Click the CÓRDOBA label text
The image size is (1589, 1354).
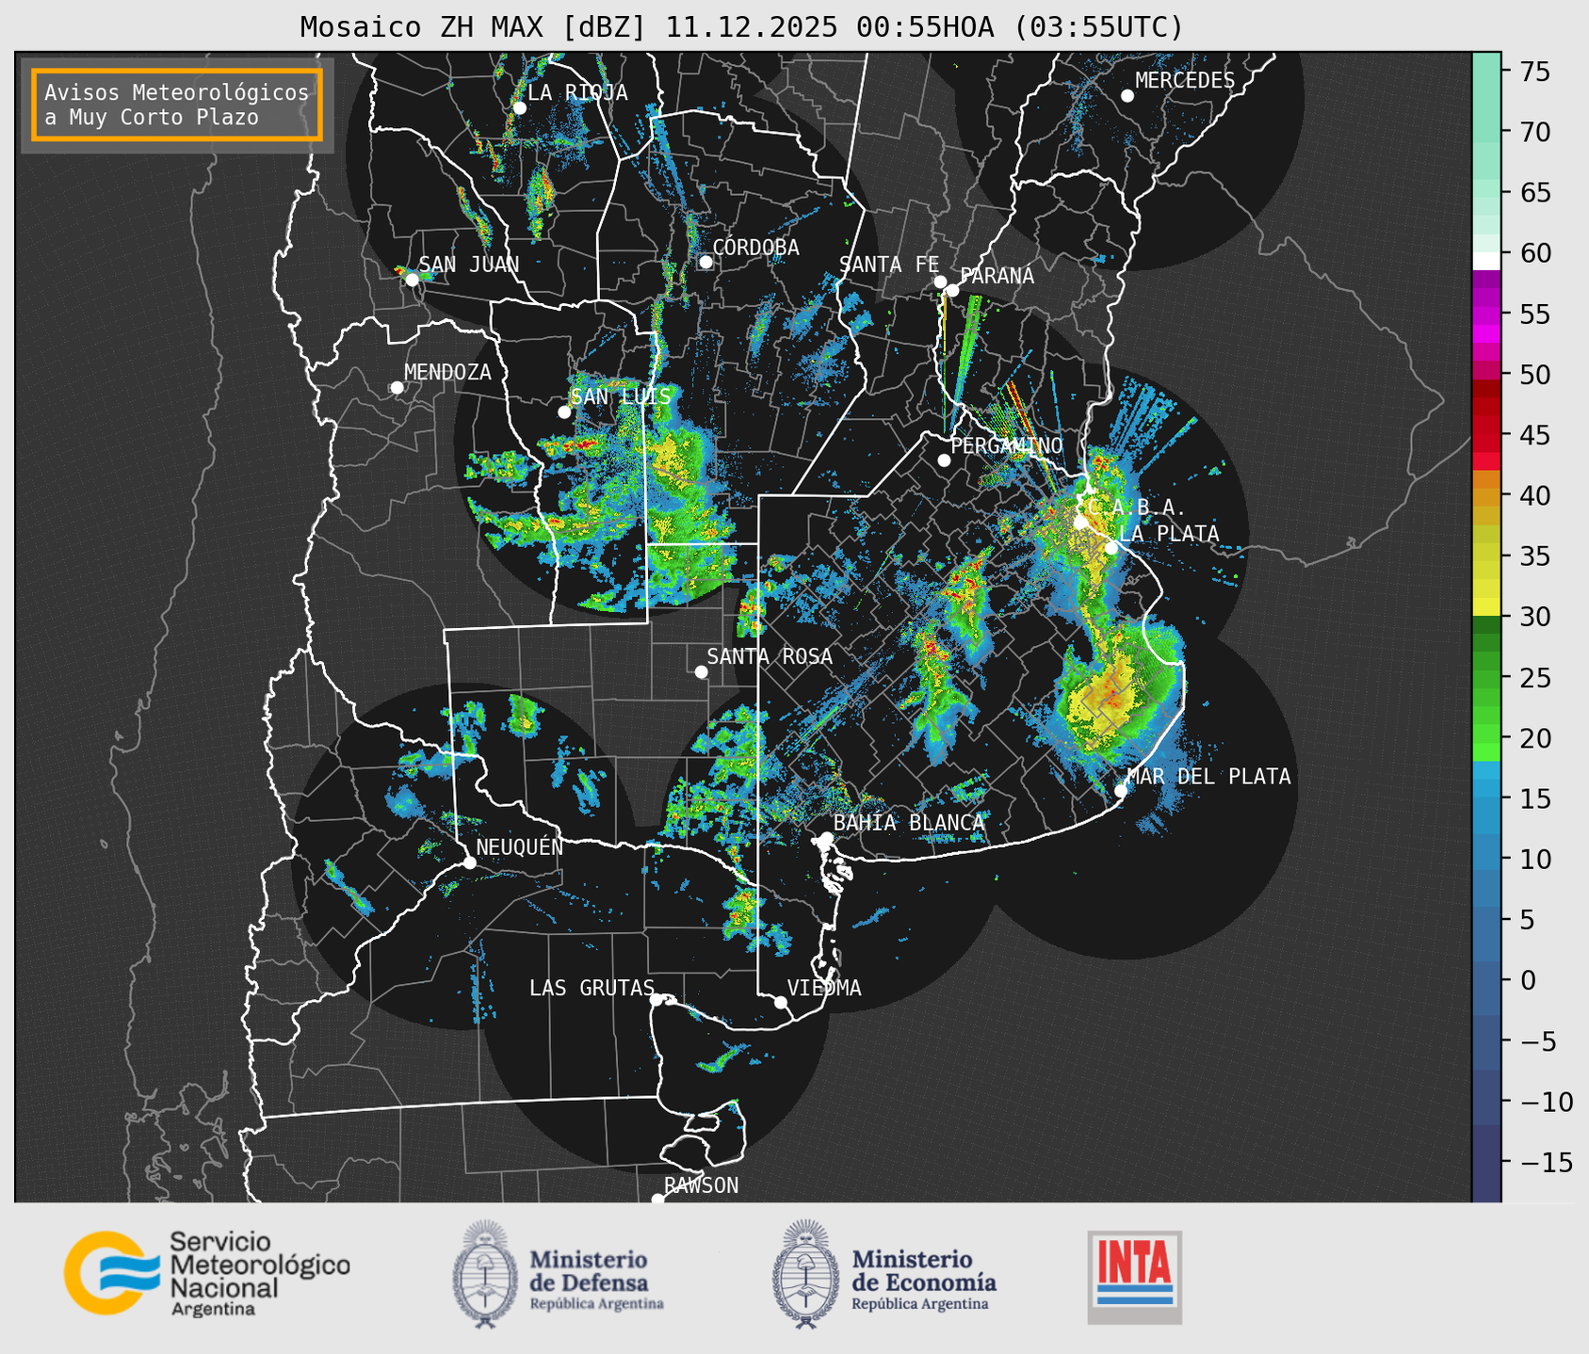coord(755,247)
